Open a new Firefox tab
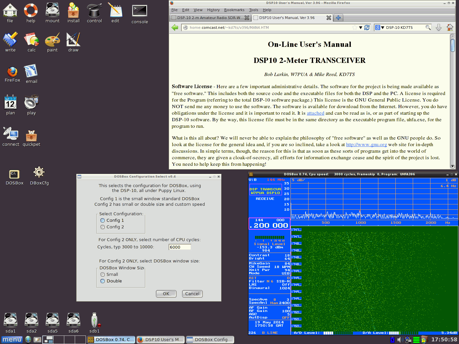 (338, 18)
